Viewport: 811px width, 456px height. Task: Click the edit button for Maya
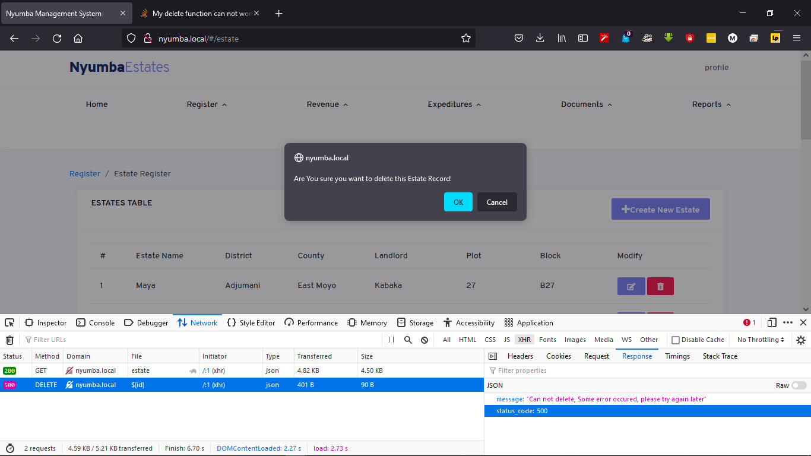631,286
